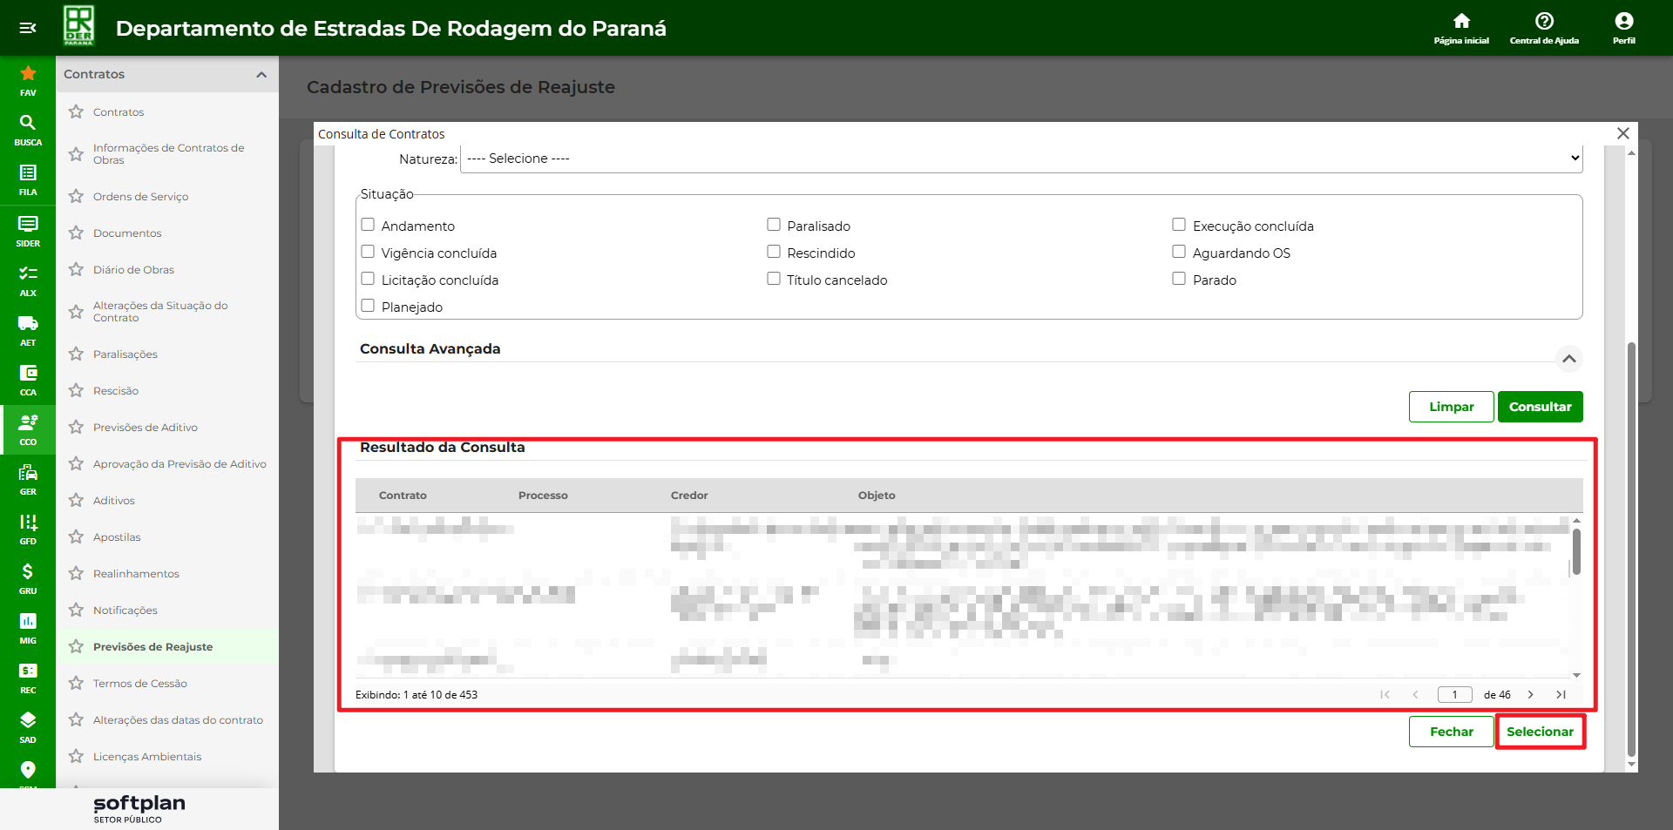Click the Limpar button
Viewport: 1673px width, 830px height.
click(x=1451, y=407)
